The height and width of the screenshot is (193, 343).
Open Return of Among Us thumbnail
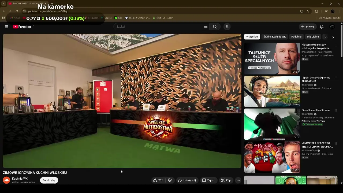pyautogui.click(x=272, y=157)
